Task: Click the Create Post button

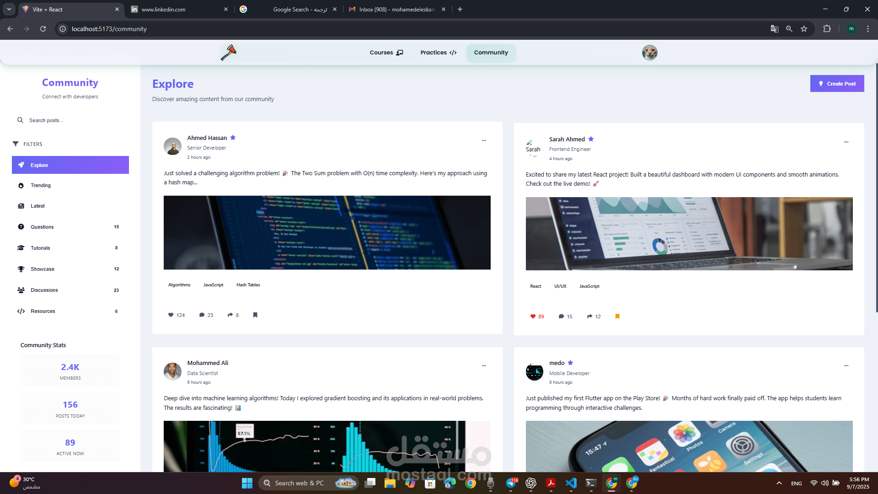Action: pyautogui.click(x=837, y=84)
